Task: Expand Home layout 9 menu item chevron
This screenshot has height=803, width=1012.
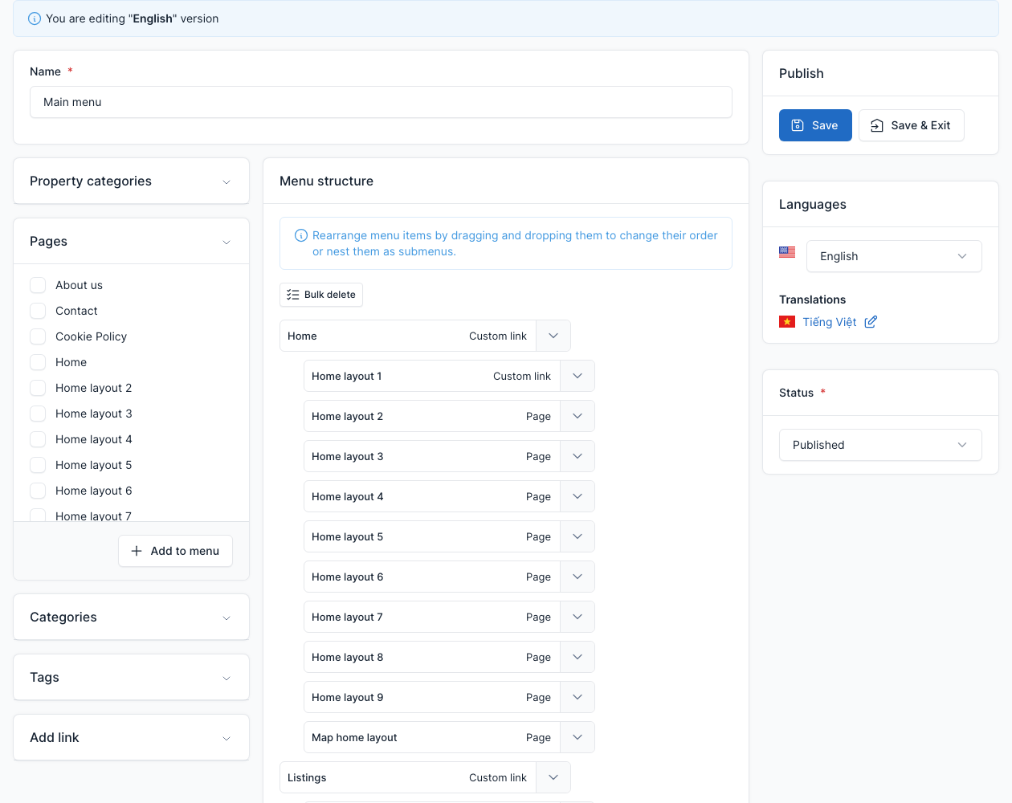Action: [x=577, y=697]
